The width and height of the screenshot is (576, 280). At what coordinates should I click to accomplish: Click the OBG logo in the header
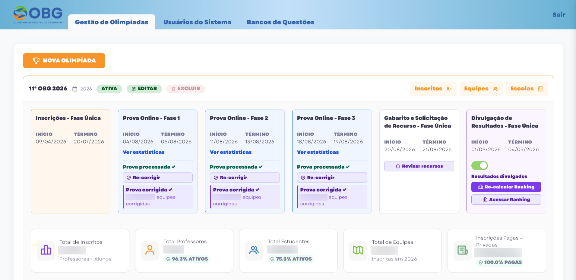point(38,15)
